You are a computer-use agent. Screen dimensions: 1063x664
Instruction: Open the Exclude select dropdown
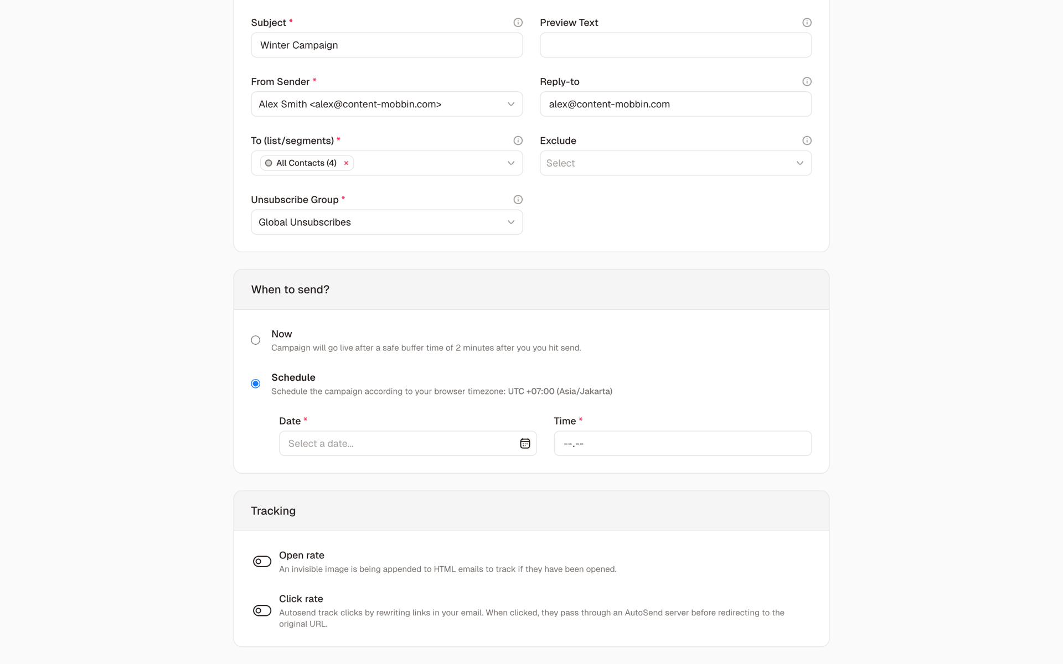[x=675, y=163]
